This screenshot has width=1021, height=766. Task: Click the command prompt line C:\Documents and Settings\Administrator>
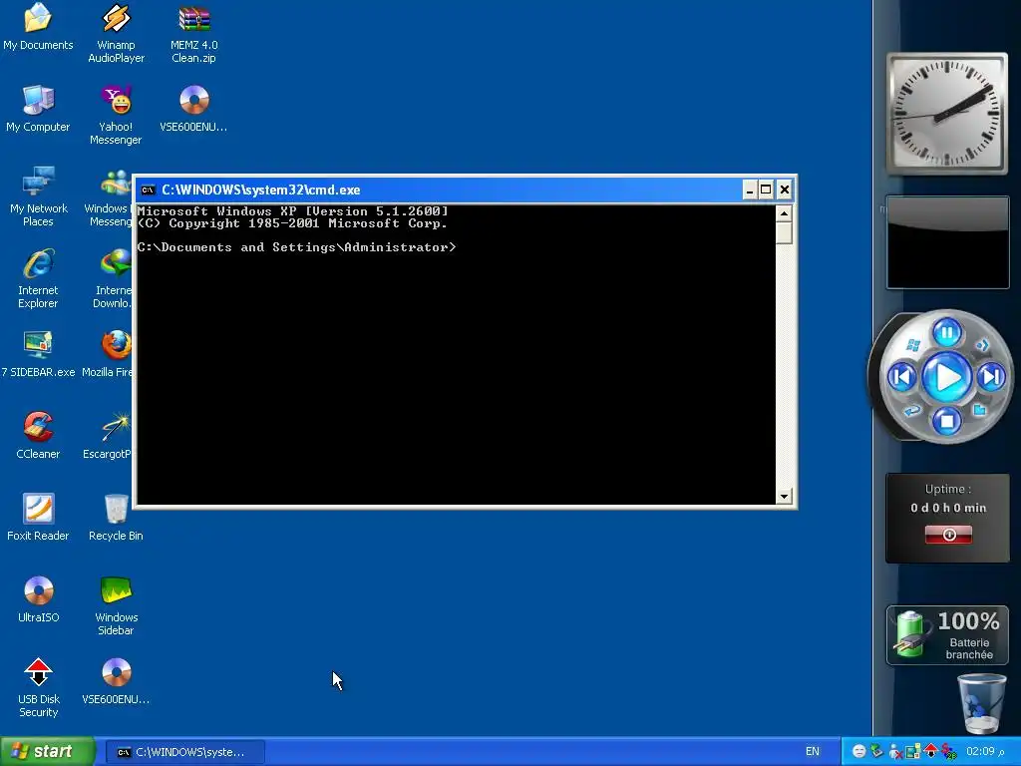(x=297, y=247)
